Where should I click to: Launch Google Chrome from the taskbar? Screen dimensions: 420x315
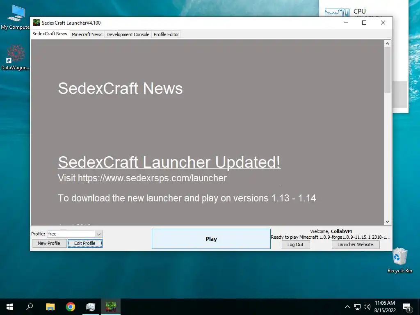pyautogui.click(x=71, y=307)
